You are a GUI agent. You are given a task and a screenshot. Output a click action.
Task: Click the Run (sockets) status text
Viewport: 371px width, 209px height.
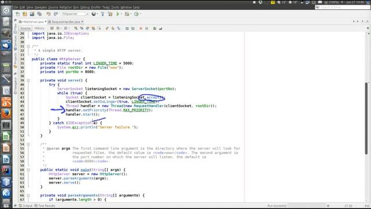277,206
